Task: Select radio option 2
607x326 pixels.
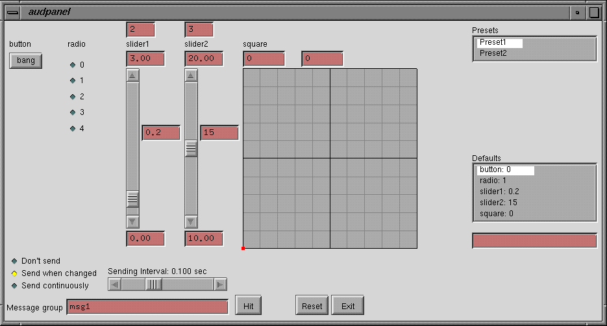Action: [x=73, y=97]
